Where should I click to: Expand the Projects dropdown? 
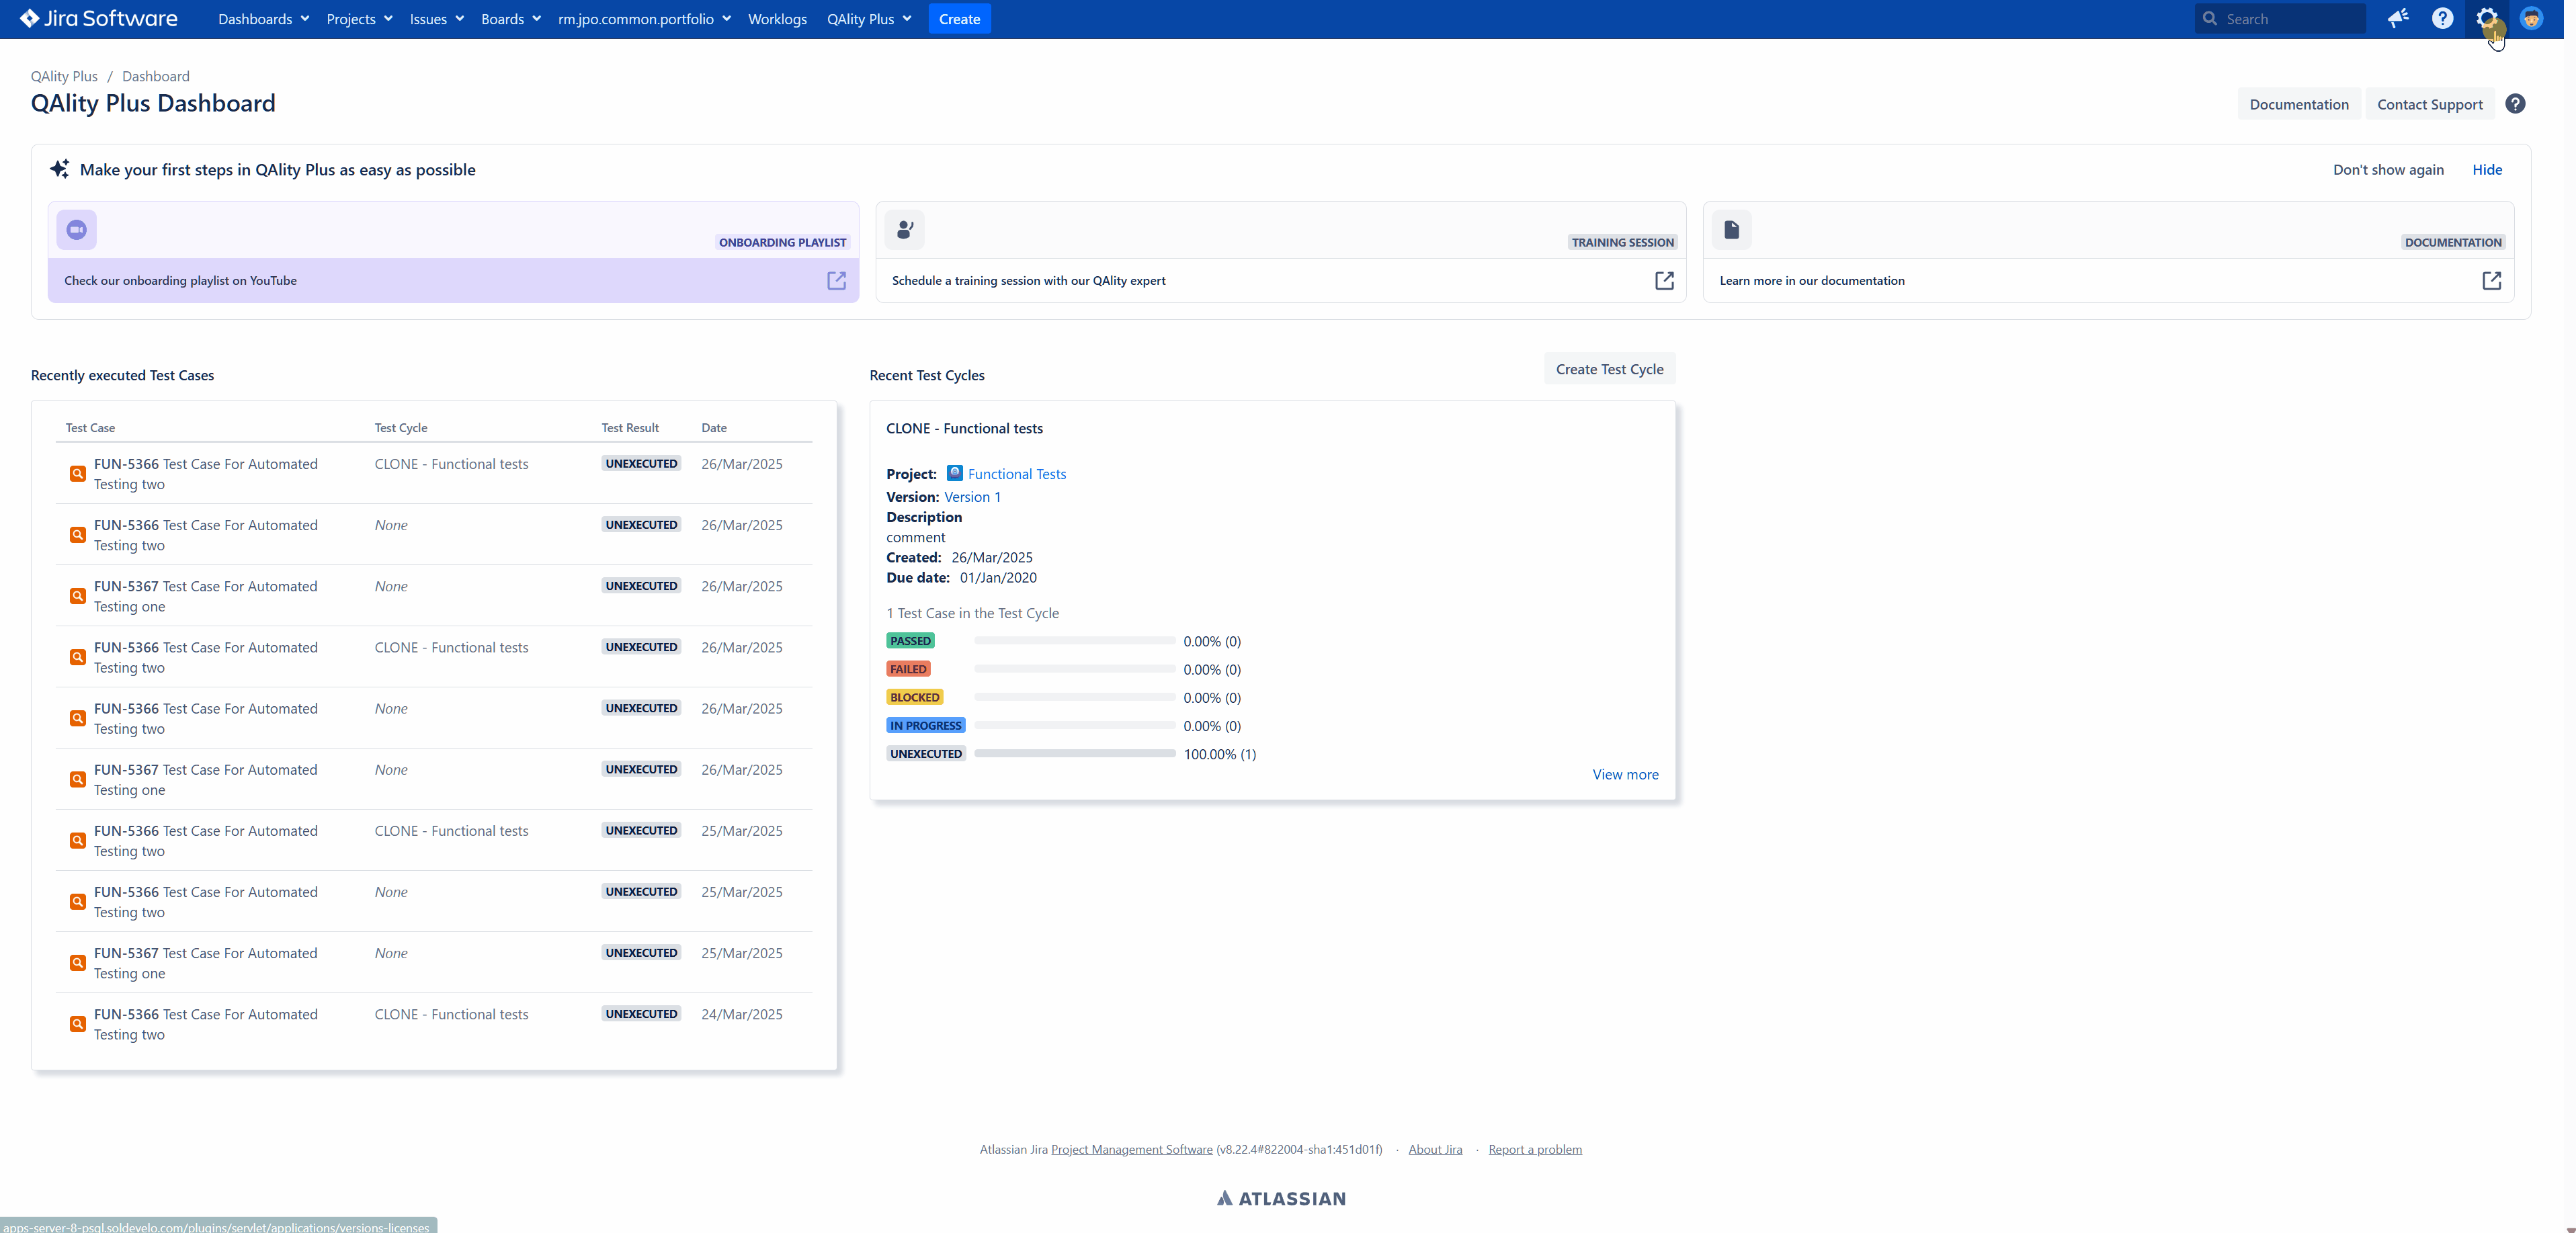tap(359, 19)
